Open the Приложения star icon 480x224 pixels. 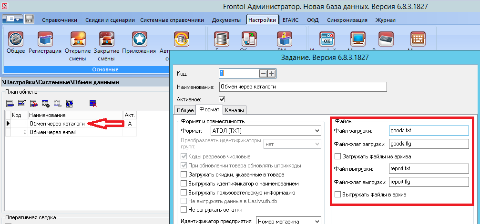click(x=140, y=39)
